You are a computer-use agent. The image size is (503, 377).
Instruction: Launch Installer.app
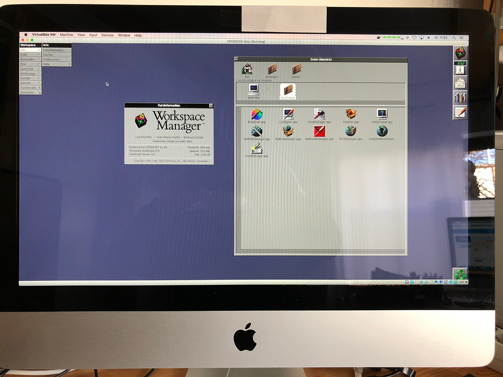[351, 113]
